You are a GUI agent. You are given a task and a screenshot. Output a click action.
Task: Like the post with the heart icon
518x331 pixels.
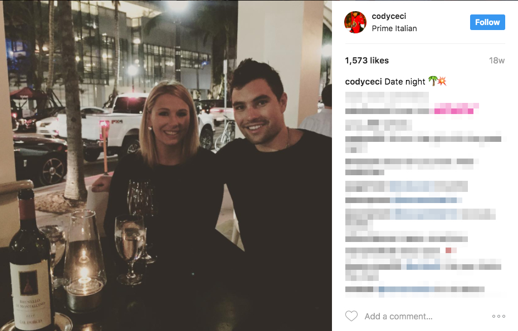(x=351, y=316)
